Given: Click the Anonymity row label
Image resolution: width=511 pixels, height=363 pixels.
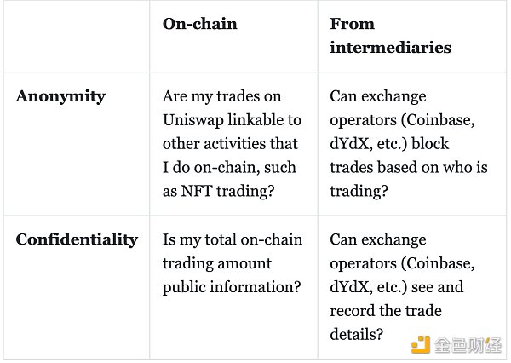Looking at the screenshot, I should point(60,96).
